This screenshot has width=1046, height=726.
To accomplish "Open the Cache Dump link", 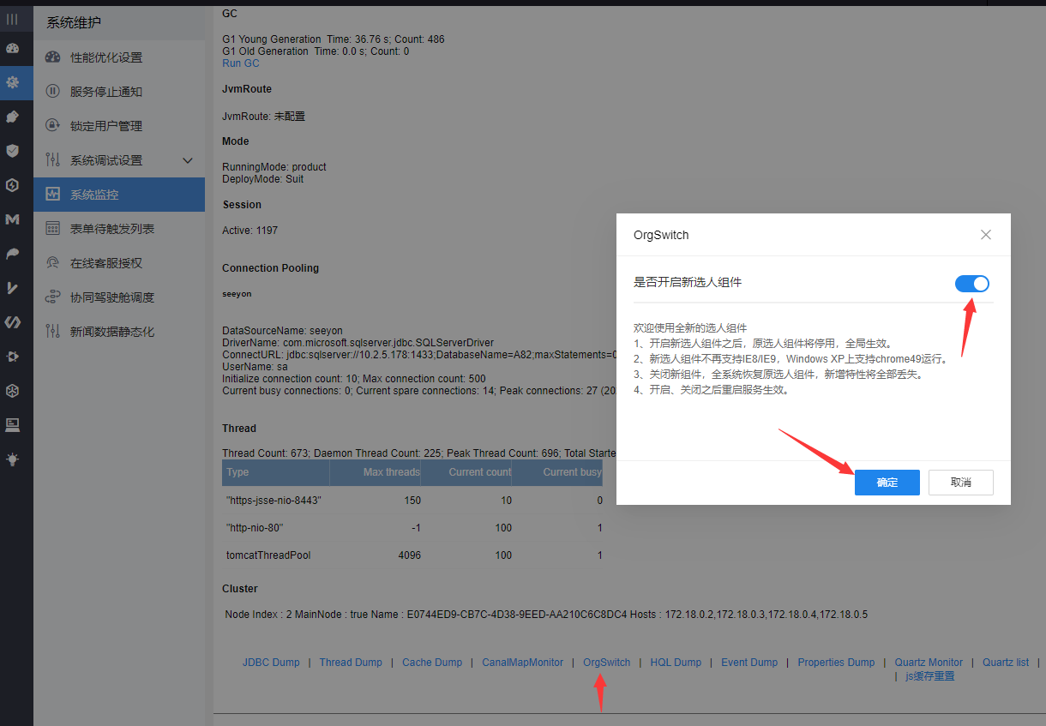I will [x=432, y=663].
